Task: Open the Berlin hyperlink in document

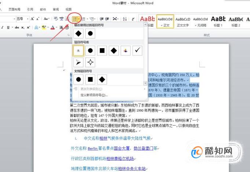Action: [x=92, y=149]
